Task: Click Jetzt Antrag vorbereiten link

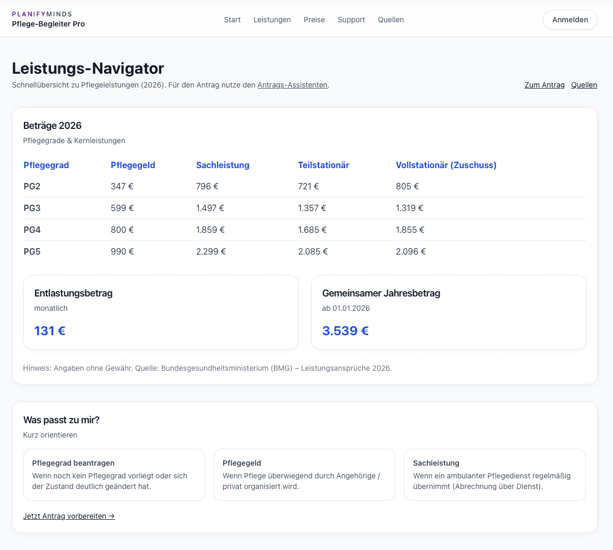Action: pyautogui.click(x=69, y=516)
